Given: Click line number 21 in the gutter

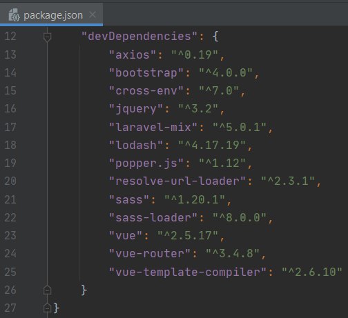Looking at the screenshot, I should pos(10,199).
